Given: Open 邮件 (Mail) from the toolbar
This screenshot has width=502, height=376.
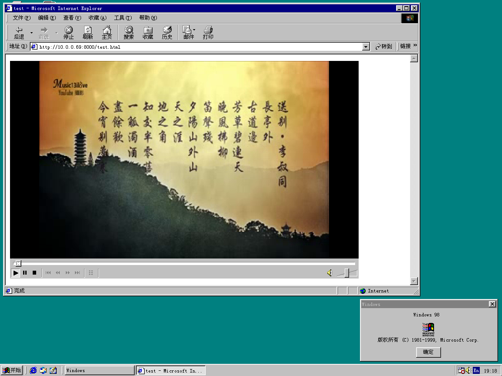Looking at the screenshot, I should coord(187,32).
